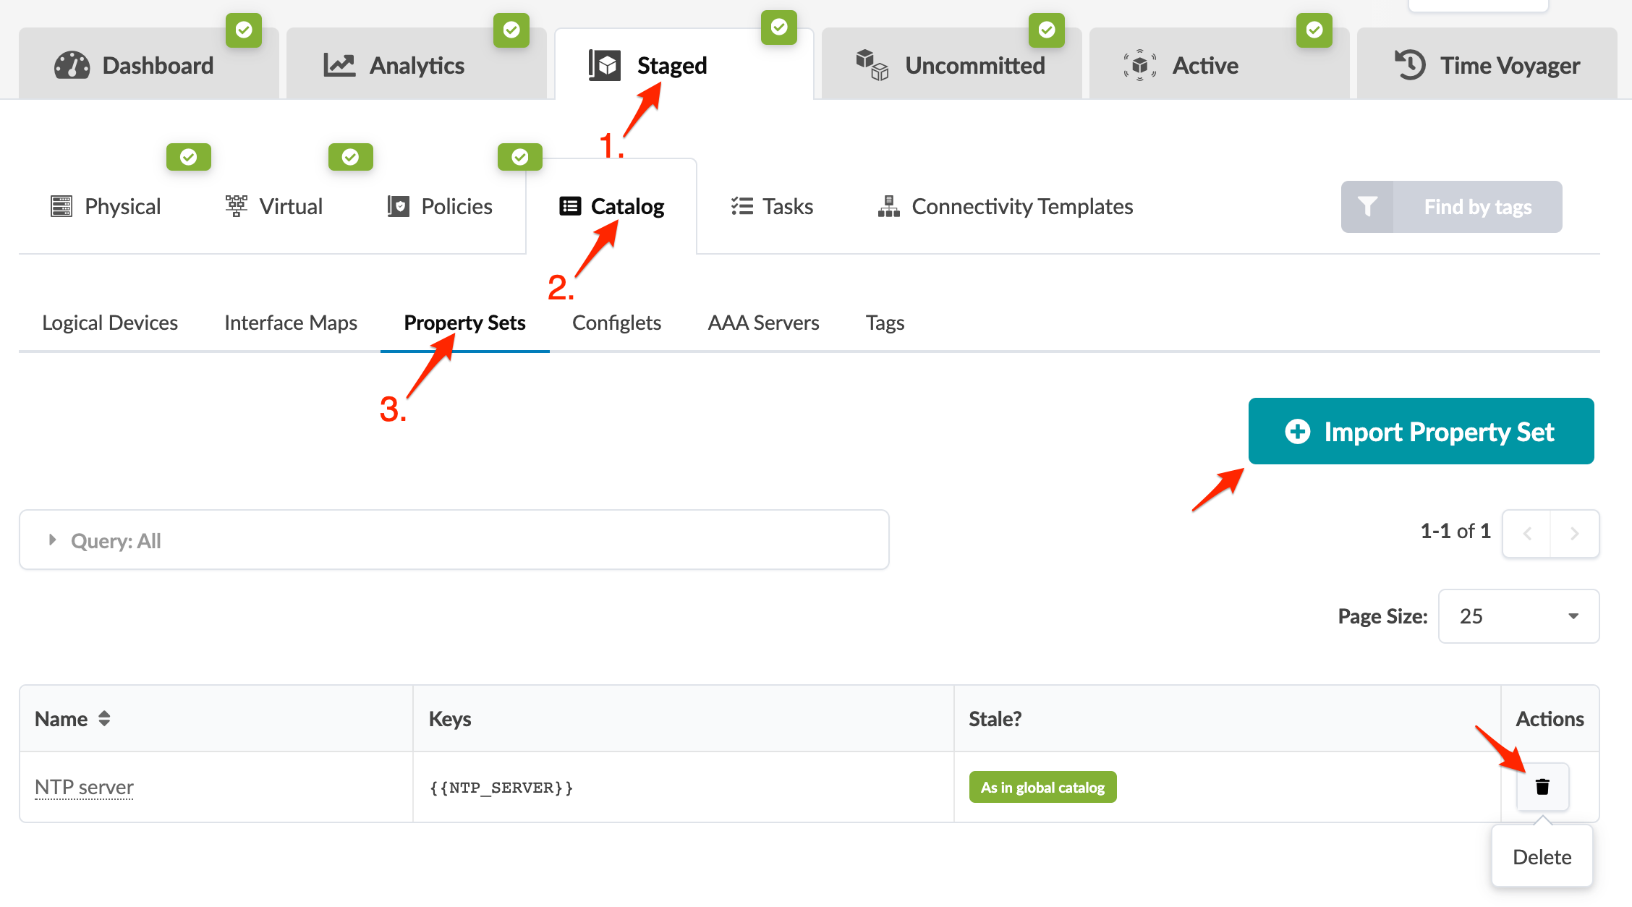This screenshot has width=1632, height=907.
Task: Open the NTP server property set link
Action: point(84,787)
